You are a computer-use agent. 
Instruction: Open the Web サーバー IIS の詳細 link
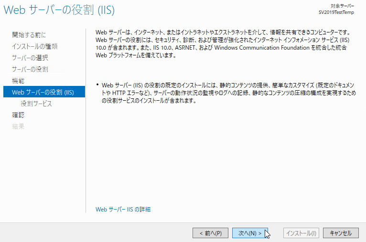(123, 210)
